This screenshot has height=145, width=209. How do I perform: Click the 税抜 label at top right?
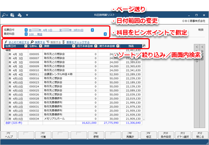[x=201, y=30]
